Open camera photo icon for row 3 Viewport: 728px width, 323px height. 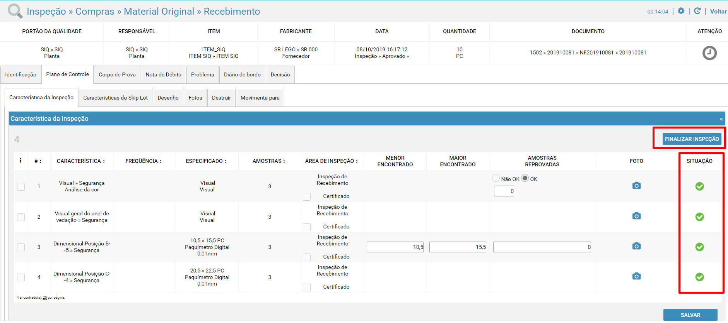pyautogui.click(x=636, y=246)
